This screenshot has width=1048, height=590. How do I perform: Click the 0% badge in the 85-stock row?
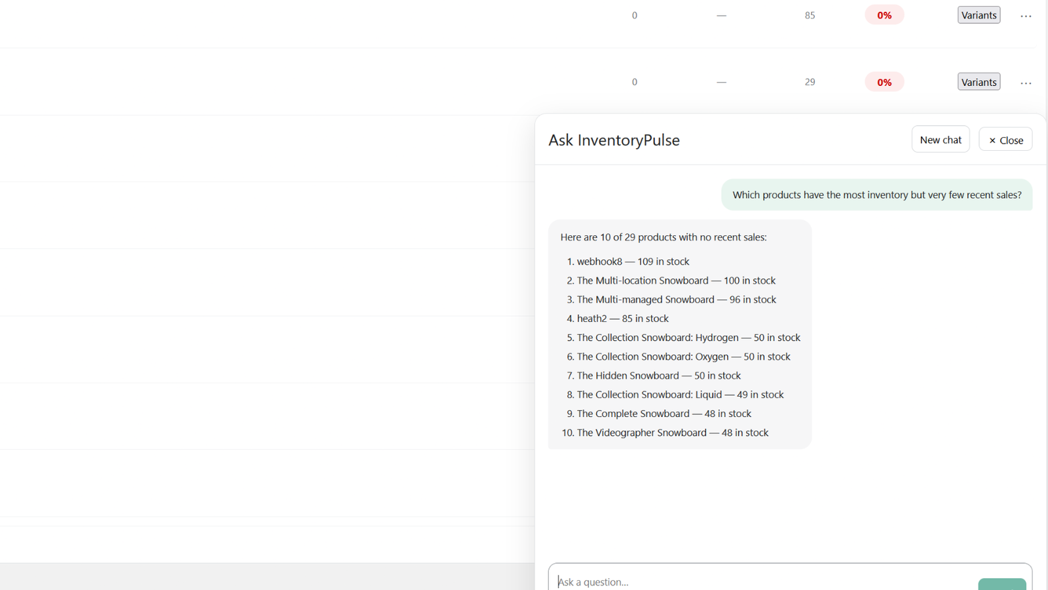tap(884, 15)
